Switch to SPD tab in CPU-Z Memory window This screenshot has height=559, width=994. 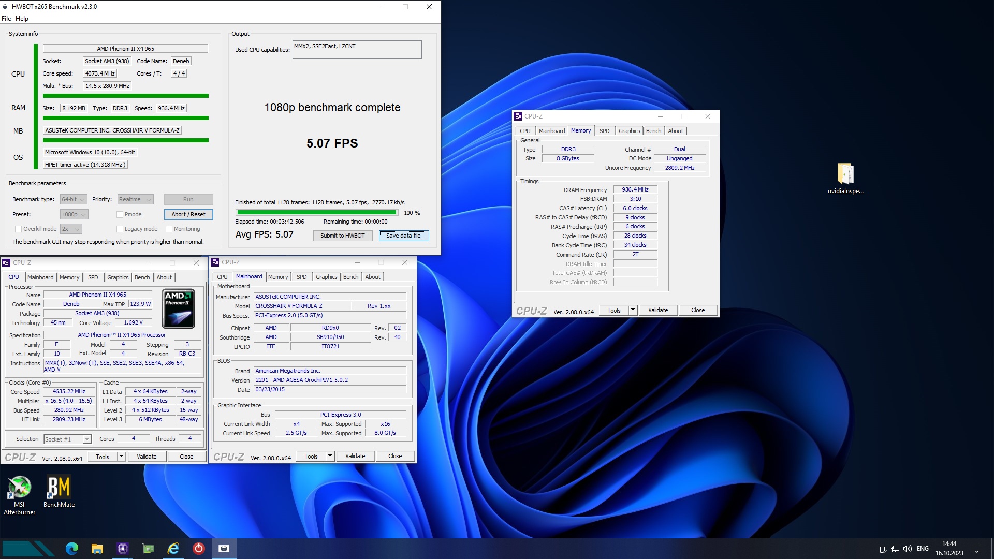[604, 131]
